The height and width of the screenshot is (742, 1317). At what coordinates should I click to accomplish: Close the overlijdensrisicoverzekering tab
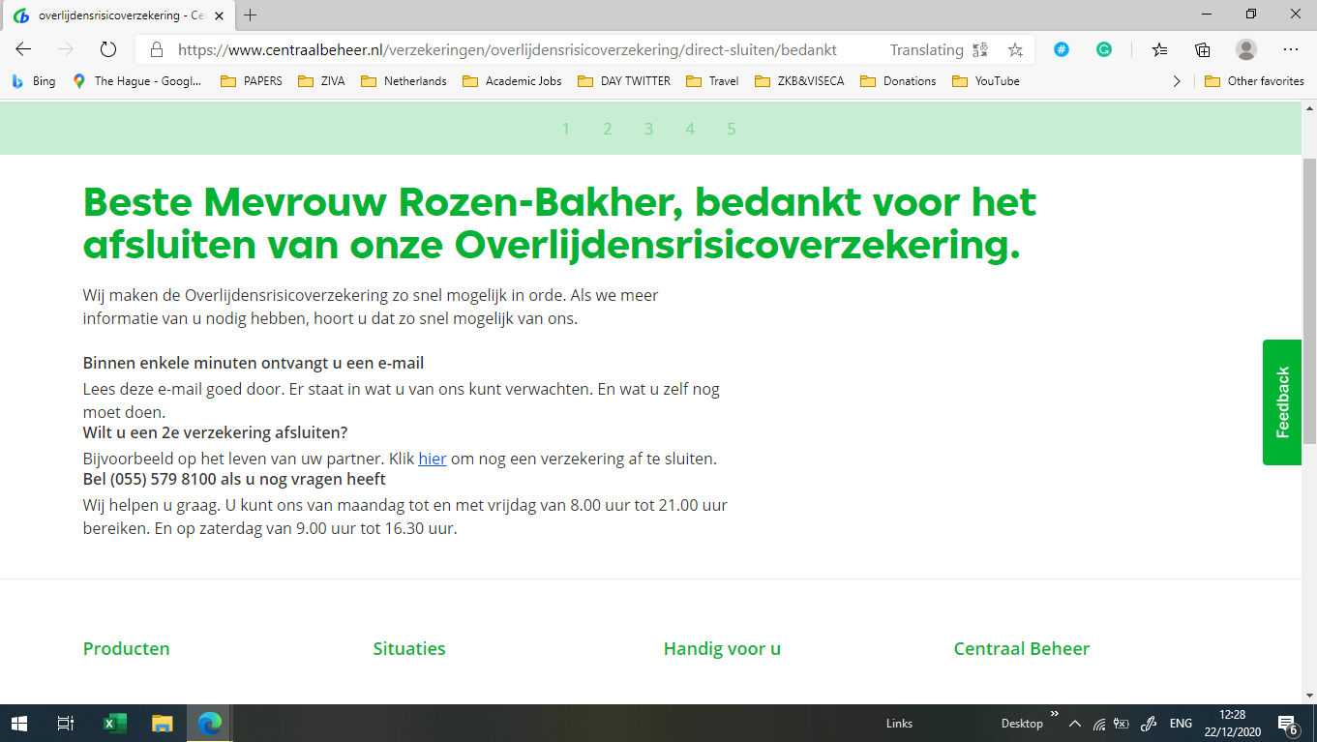pyautogui.click(x=220, y=15)
